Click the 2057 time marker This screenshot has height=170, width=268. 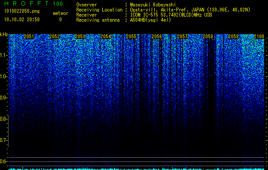coord(182,37)
